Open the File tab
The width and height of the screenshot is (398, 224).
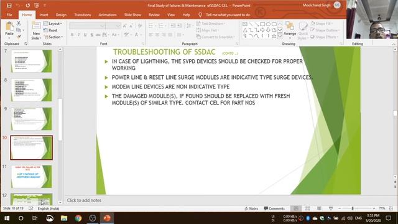[x=9, y=15]
